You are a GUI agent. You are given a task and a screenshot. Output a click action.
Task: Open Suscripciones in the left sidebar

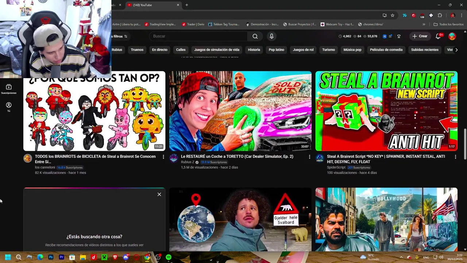[x=9, y=89]
